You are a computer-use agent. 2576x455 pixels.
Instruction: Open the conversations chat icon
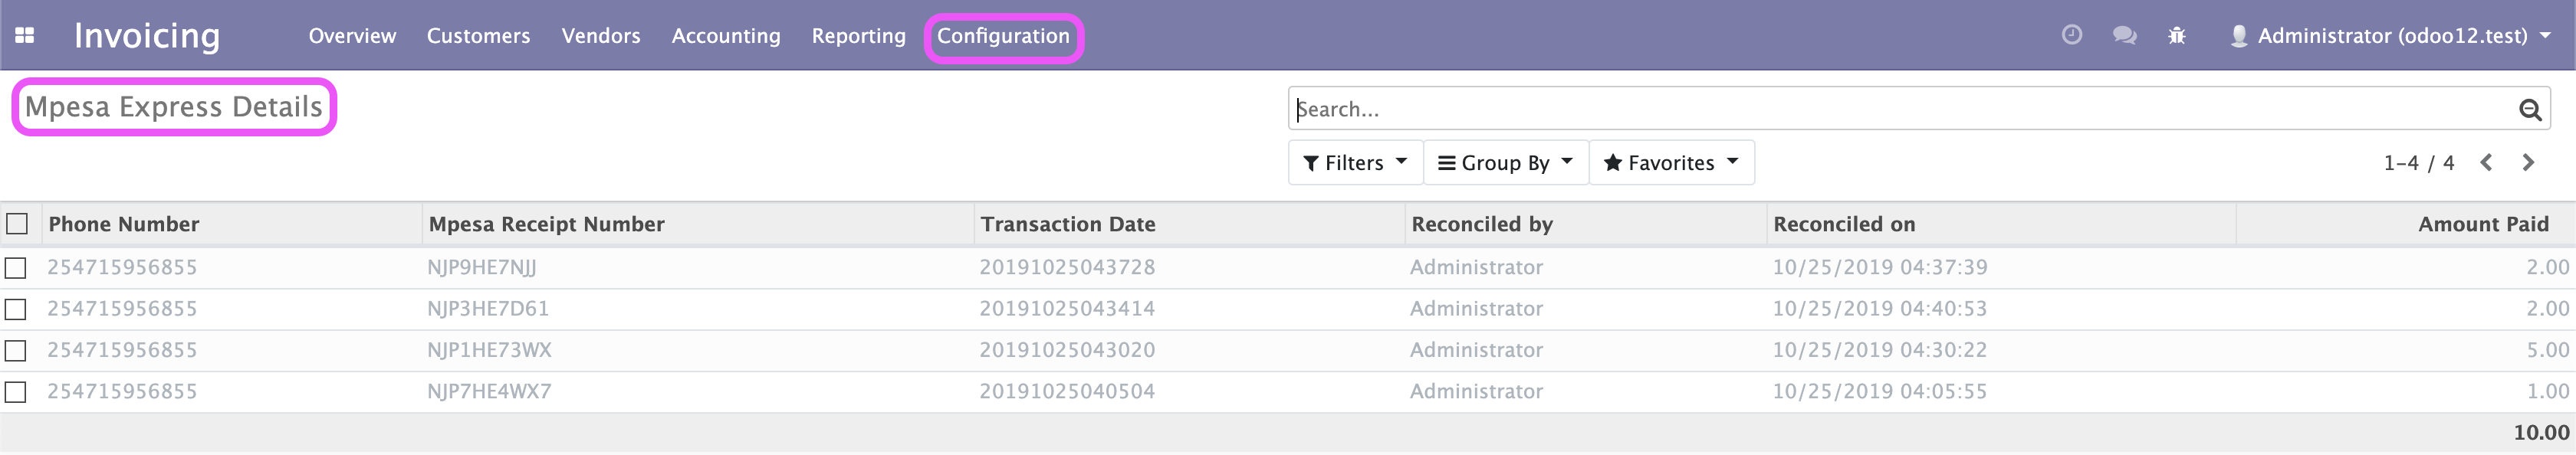coord(2124,35)
